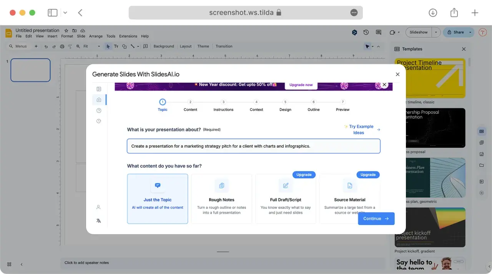
Task: Go to step 6 Outline
Action: click(314, 105)
